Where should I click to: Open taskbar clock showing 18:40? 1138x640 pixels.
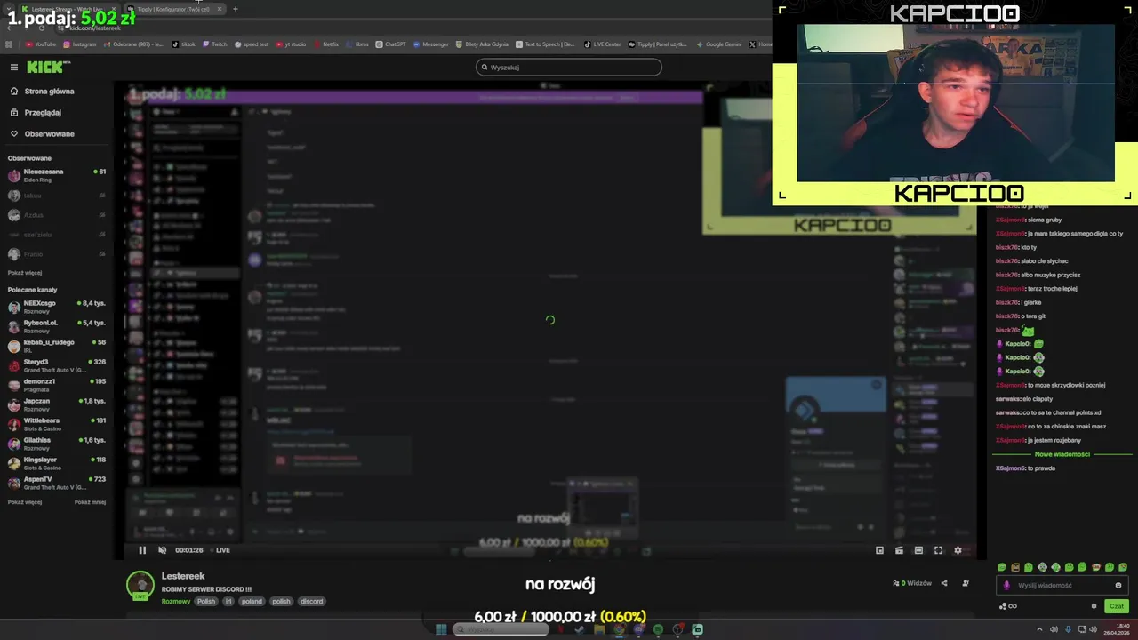click(x=1117, y=629)
